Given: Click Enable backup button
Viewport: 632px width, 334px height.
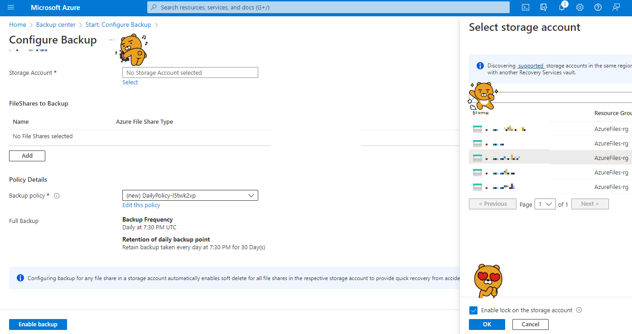Looking at the screenshot, I should (38, 324).
